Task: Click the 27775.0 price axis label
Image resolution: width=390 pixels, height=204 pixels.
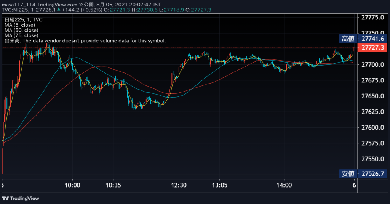Action: (x=372, y=18)
